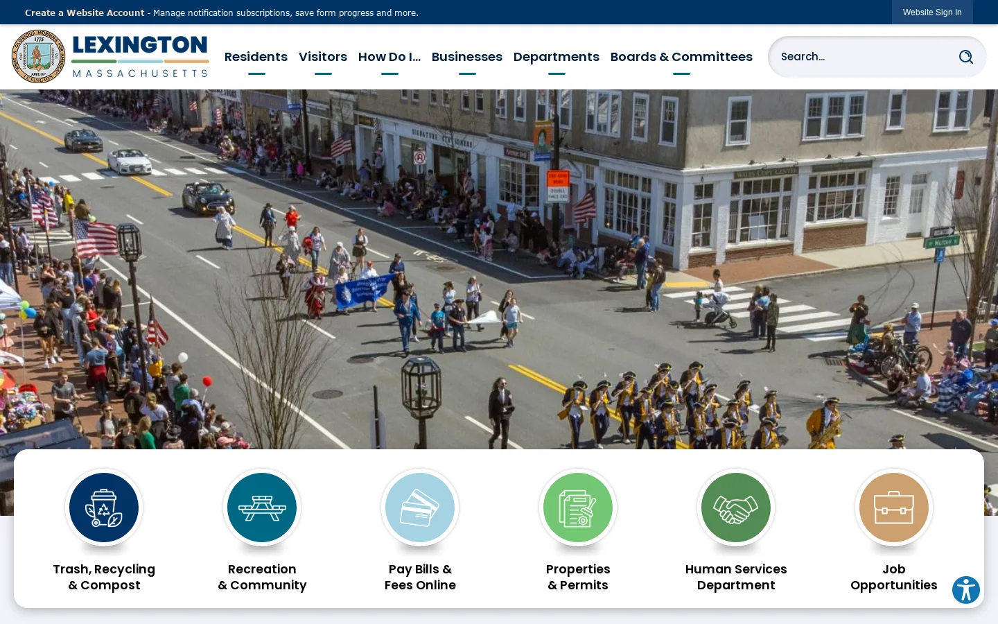Click the Human Services handshake icon

tap(736, 508)
